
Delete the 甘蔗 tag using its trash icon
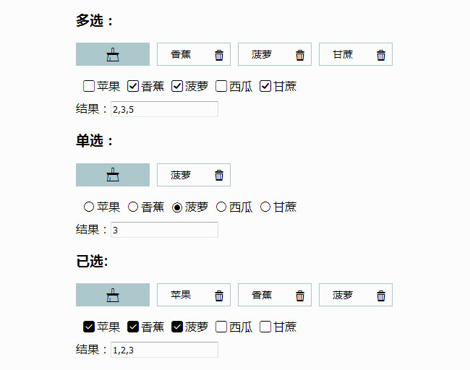(381, 55)
